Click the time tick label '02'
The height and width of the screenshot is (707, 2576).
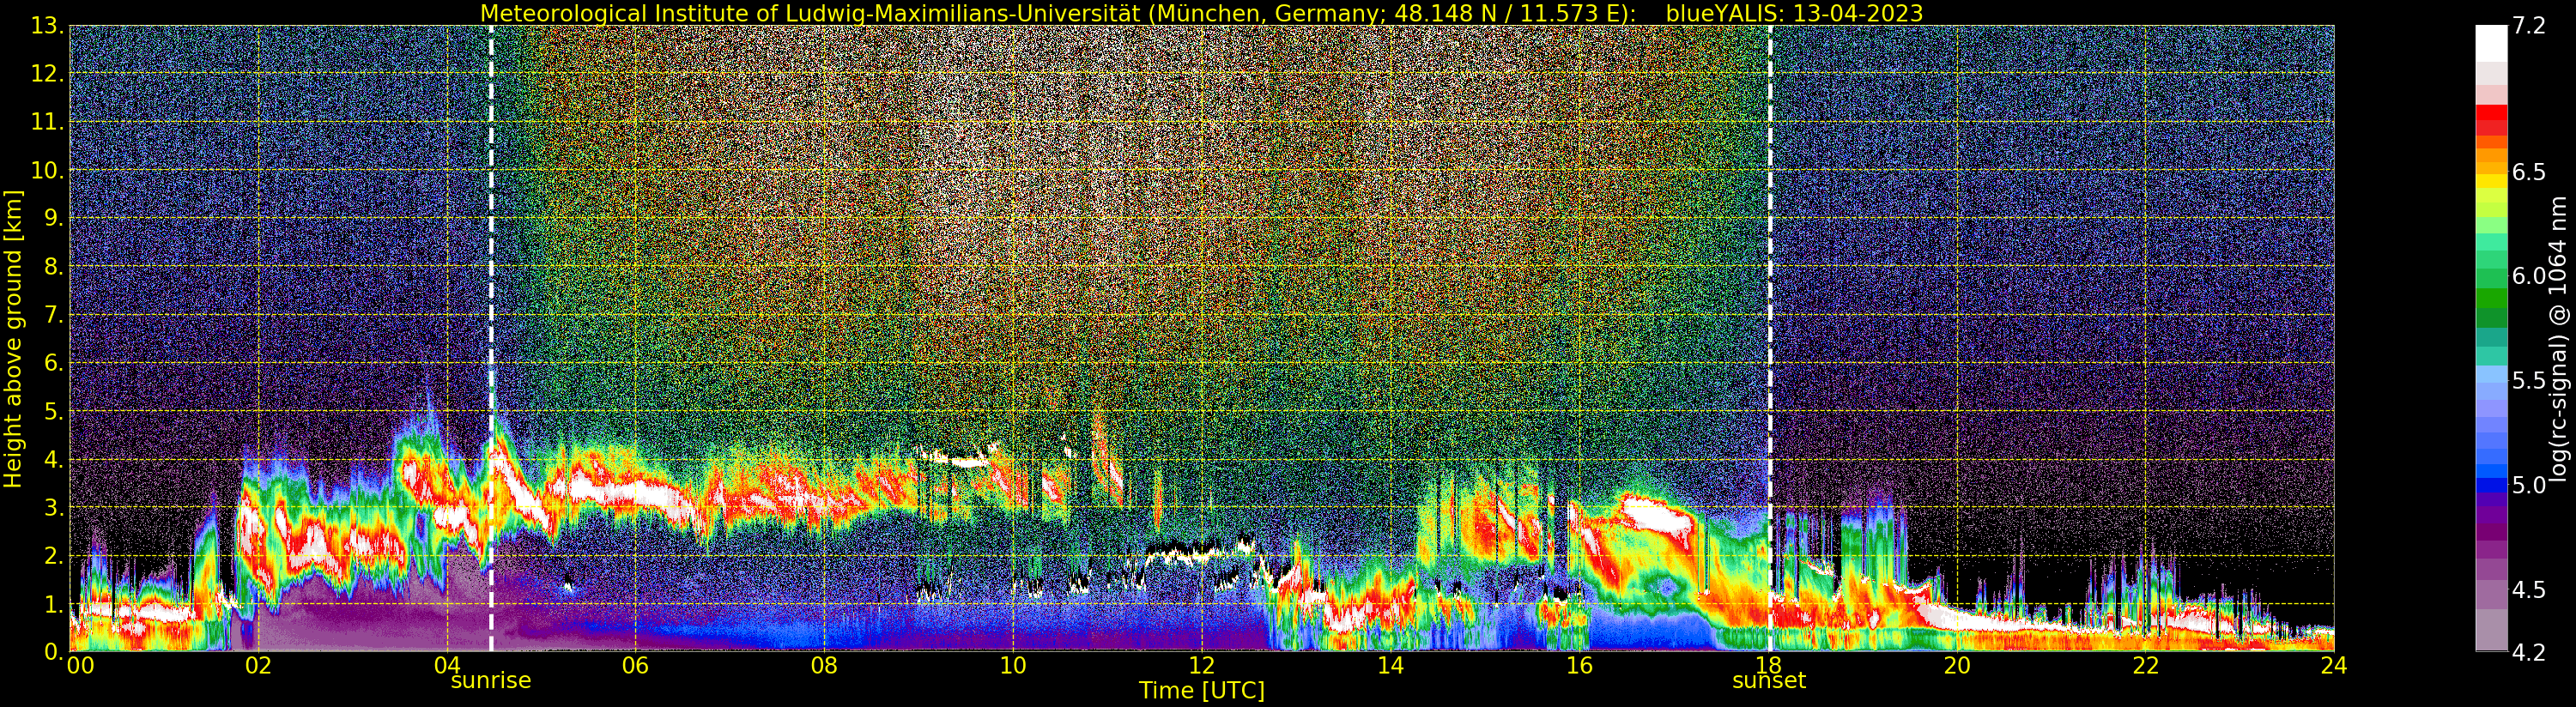pyautogui.click(x=258, y=666)
